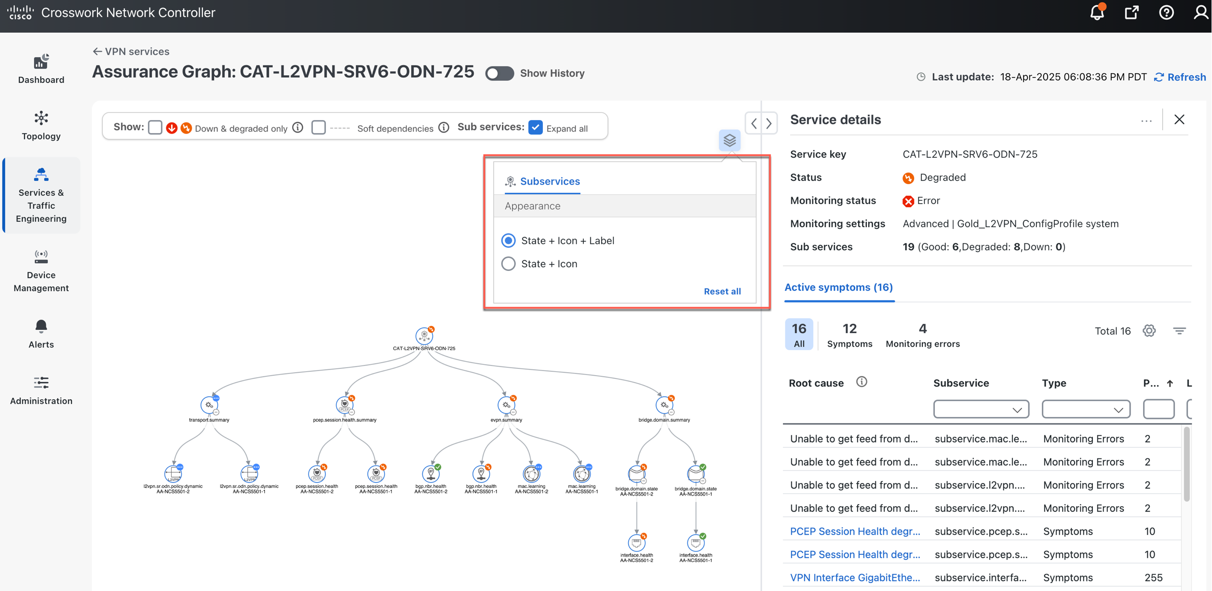This screenshot has width=1212, height=591.
Task: Check the Down & degraded only checkbox
Action: pyautogui.click(x=155, y=127)
